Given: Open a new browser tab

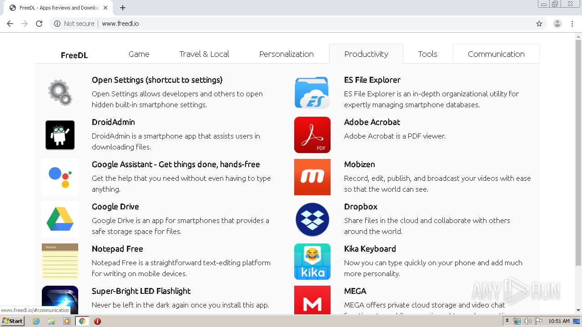Looking at the screenshot, I should pos(123,8).
